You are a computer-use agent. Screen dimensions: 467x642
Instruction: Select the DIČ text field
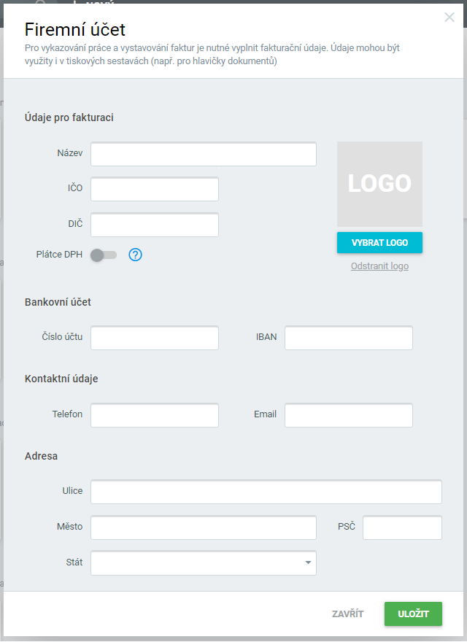click(155, 225)
